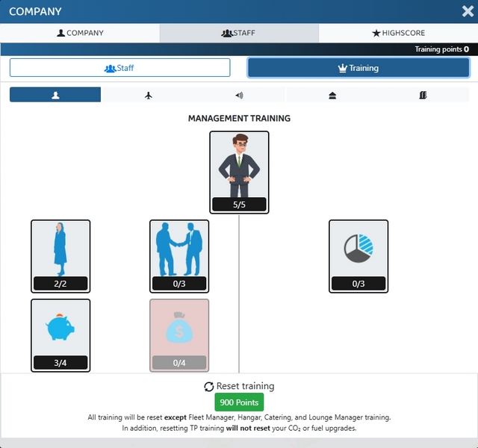
Task: Open the Staff sub-section button
Action: click(x=119, y=68)
